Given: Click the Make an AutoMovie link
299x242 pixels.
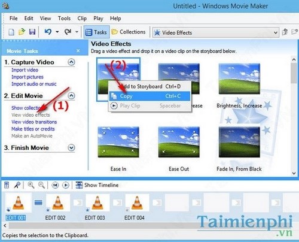Looking at the screenshot, I should (x=32, y=136).
